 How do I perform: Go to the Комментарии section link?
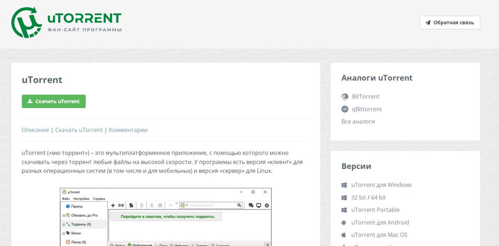point(128,130)
